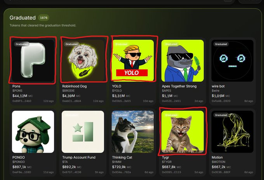Screen dimensions: 264x180
Task: Open the Apes Together Strong gorilla image
Action: [182, 61]
